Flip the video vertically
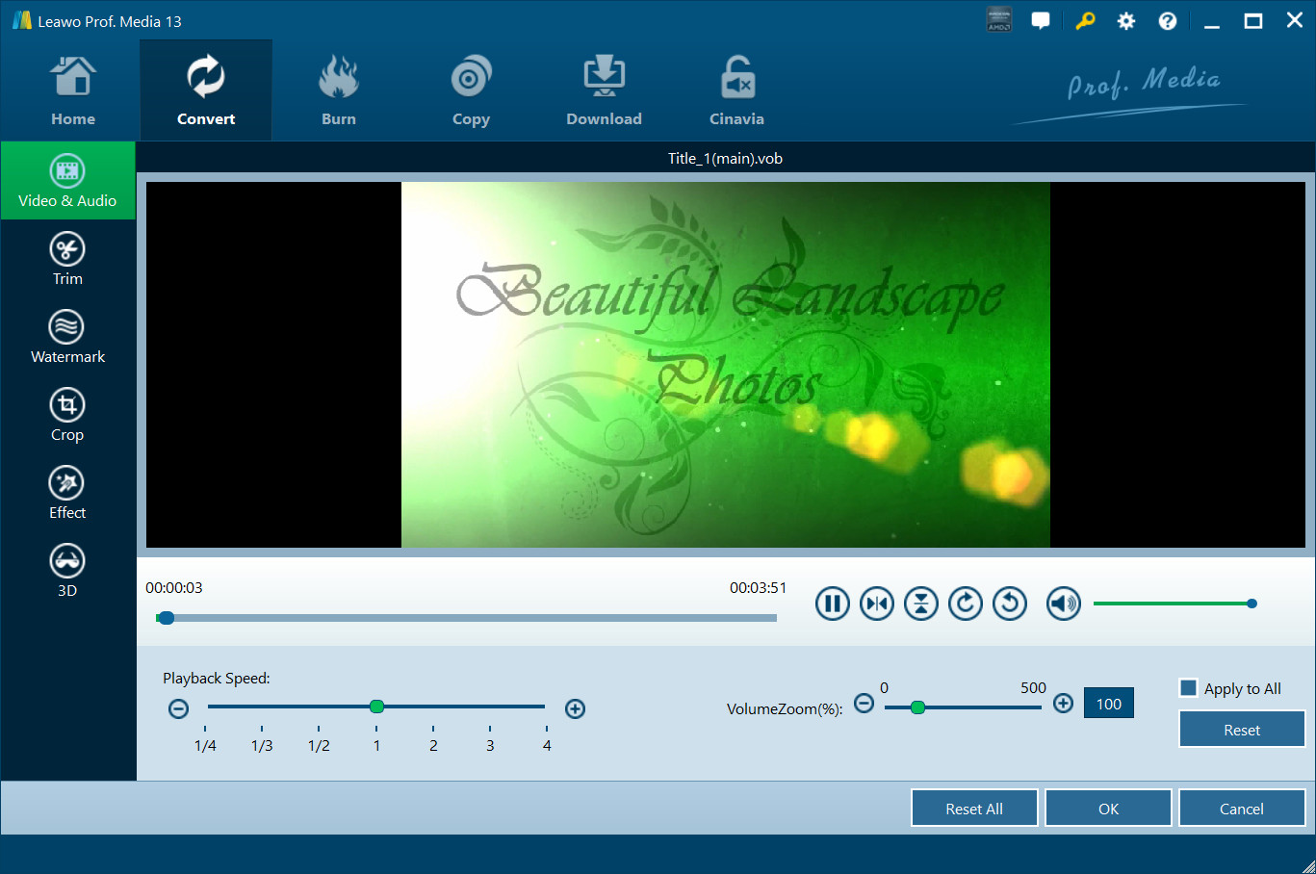This screenshot has height=874, width=1316. [920, 603]
